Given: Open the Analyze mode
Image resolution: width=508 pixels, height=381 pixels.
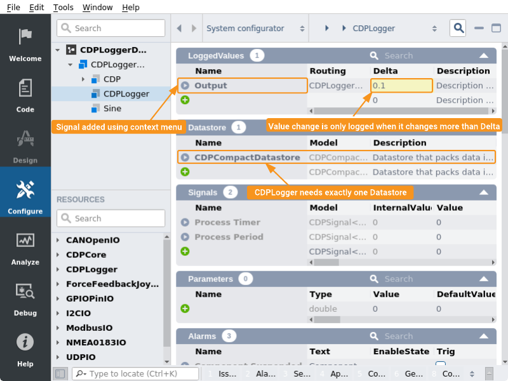Looking at the screenshot, I should pyautogui.click(x=25, y=248).
